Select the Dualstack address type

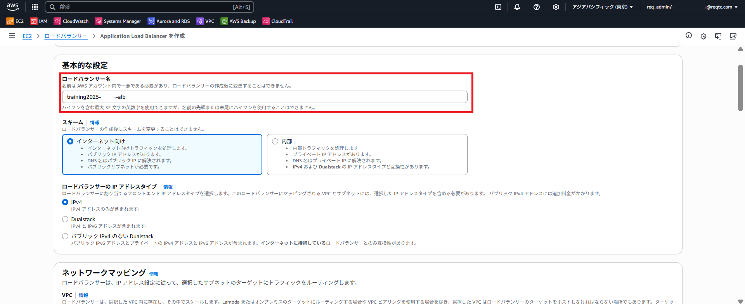(65, 219)
